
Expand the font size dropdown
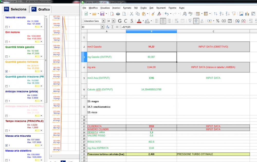113,21
